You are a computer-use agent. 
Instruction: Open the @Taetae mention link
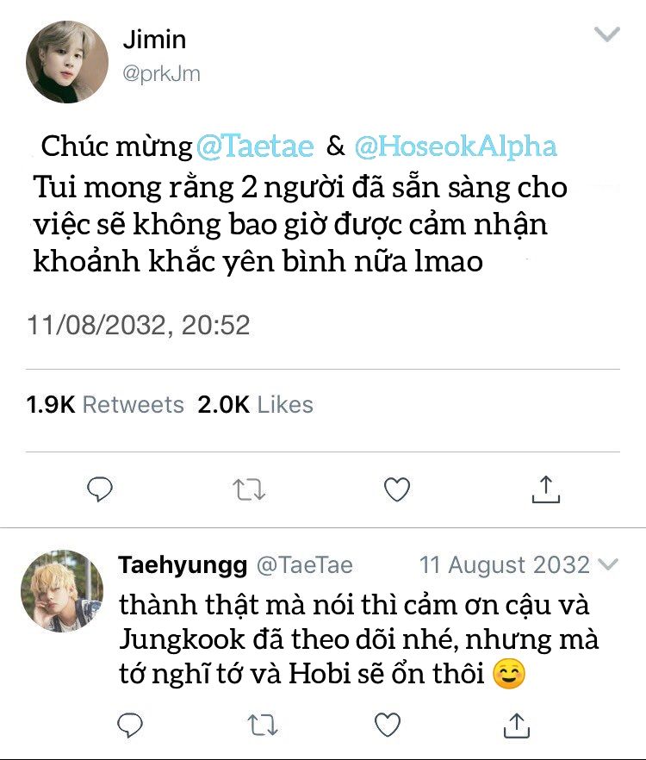pos(255,146)
